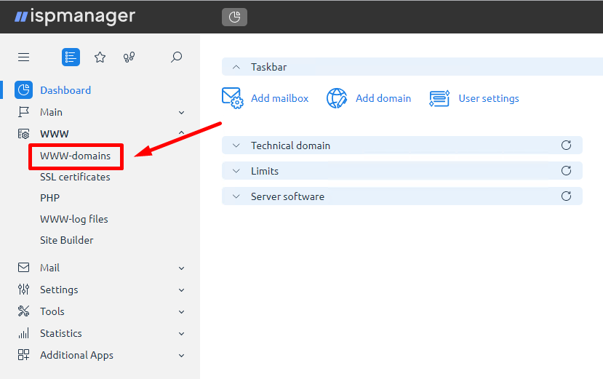Click the Limits section title
Image resolution: width=603 pixels, height=379 pixels.
click(x=265, y=171)
